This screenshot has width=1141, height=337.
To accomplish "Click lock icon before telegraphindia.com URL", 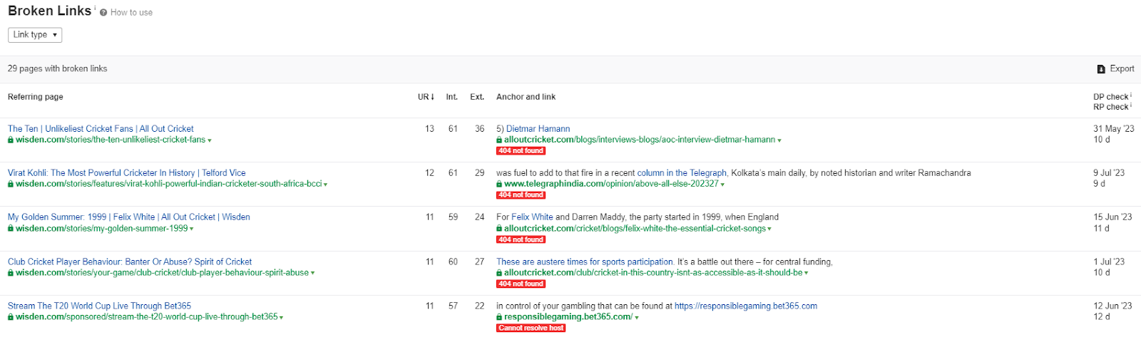I will point(499,185).
